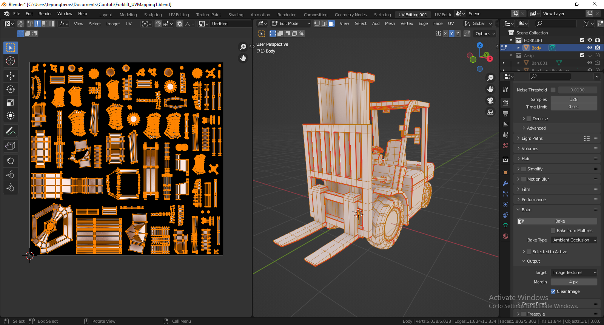Select the UV Relax sculpt tool
Viewport: 604px width, 325px height.
pyautogui.click(x=11, y=174)
